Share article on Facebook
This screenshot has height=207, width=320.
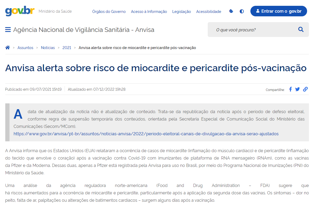[290, 89]
